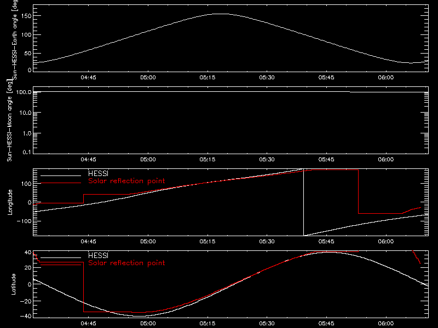Click the Sun-HESSI-Moon angle [deg] axis label
438x328 pixels.
click(9, 120)
